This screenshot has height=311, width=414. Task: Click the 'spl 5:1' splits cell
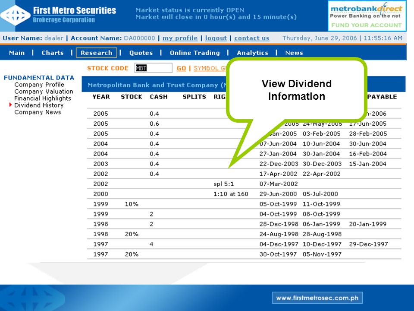[x=224, y=184]
